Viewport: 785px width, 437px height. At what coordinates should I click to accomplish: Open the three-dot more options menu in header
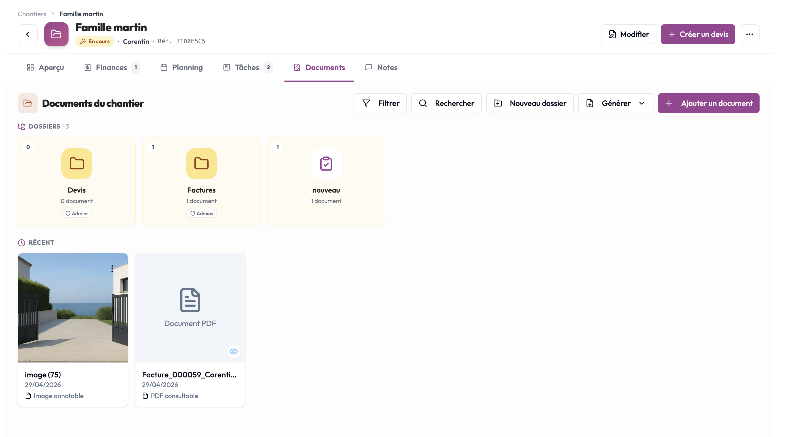pos(749,34)
